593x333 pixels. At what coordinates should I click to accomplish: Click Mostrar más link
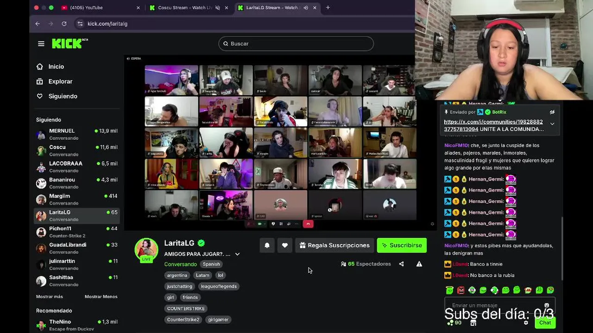50,296
